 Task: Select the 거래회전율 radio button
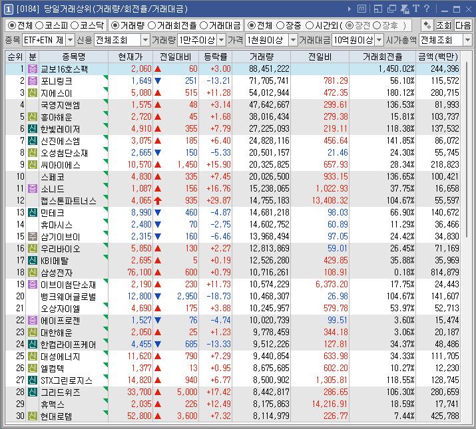[x=152, y=25]
